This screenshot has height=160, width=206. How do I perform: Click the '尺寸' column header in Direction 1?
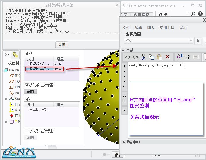pos(39,59)
